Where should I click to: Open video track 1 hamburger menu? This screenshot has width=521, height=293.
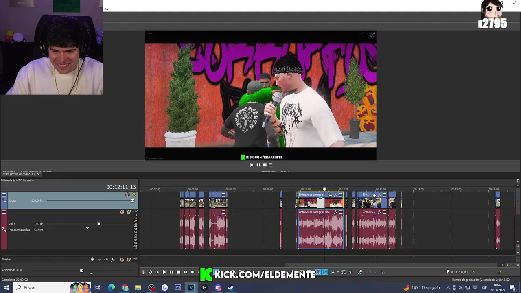[x=4, y=195]
